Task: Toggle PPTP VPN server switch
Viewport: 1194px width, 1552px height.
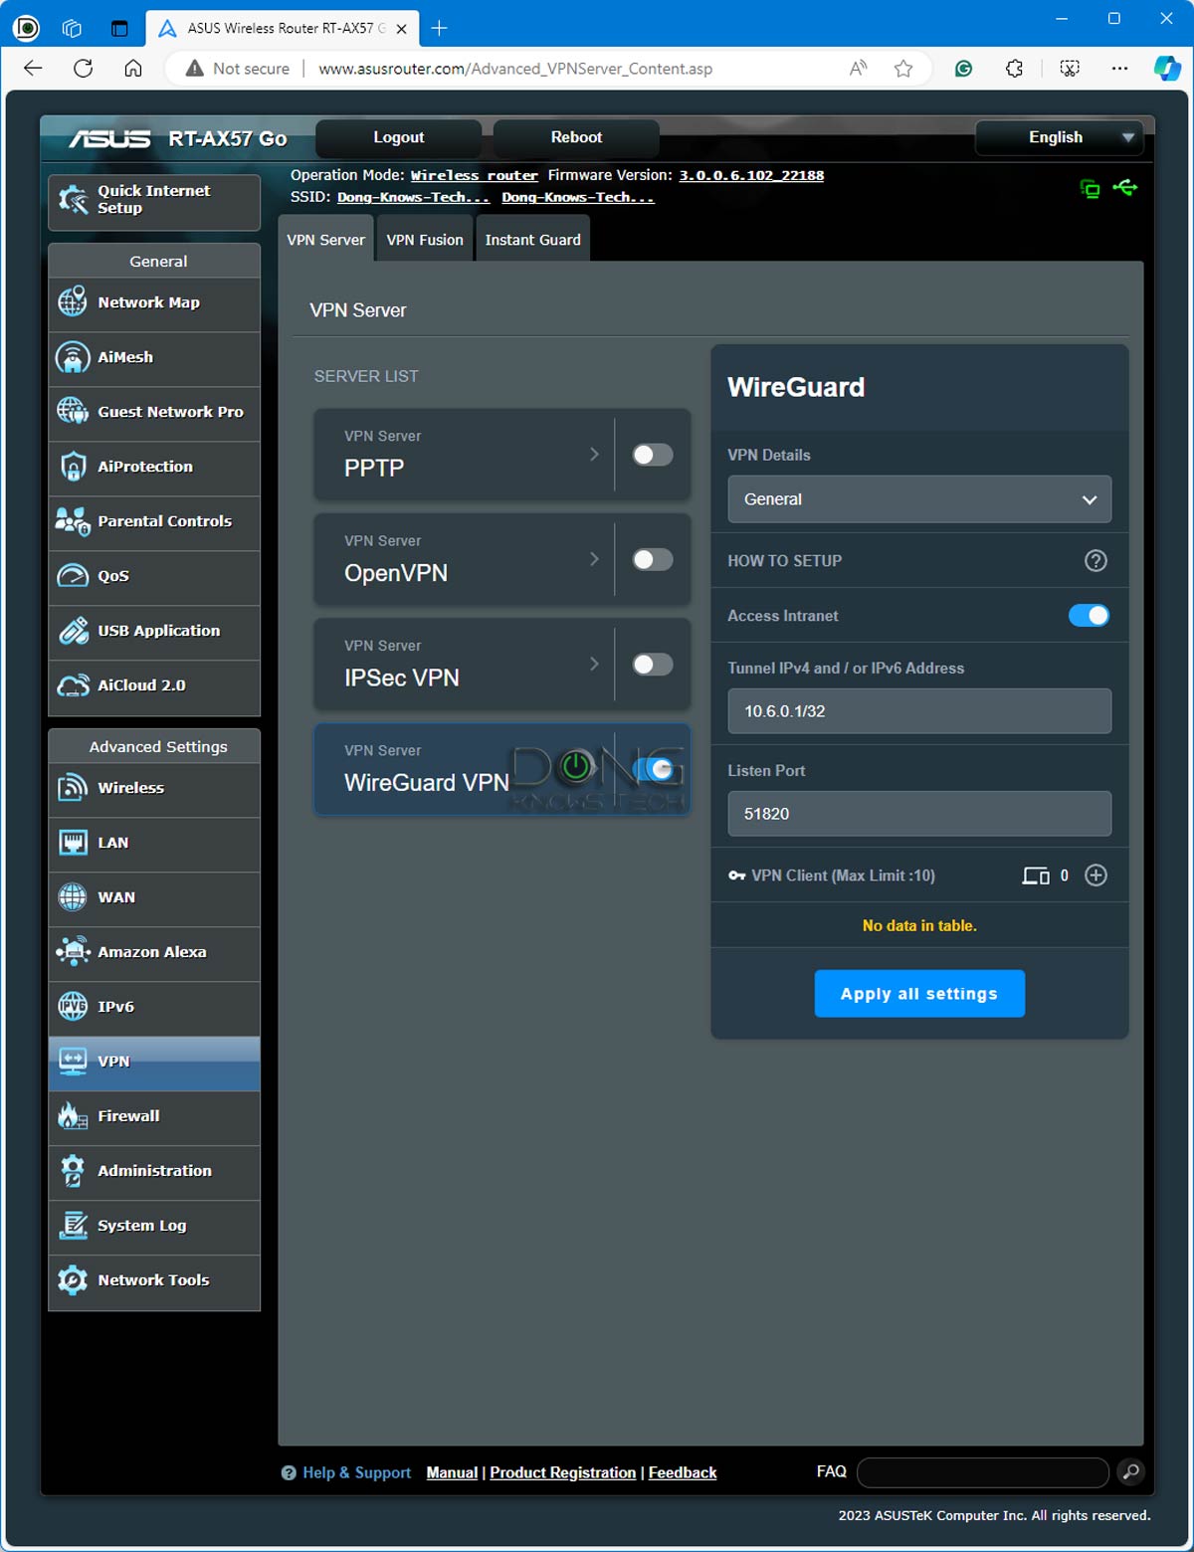Action: coord(653,455)
